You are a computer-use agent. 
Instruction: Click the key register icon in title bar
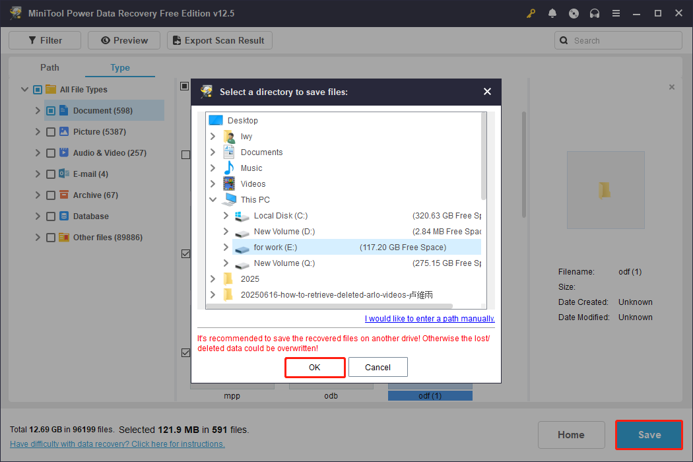click(x=531, y=13)
